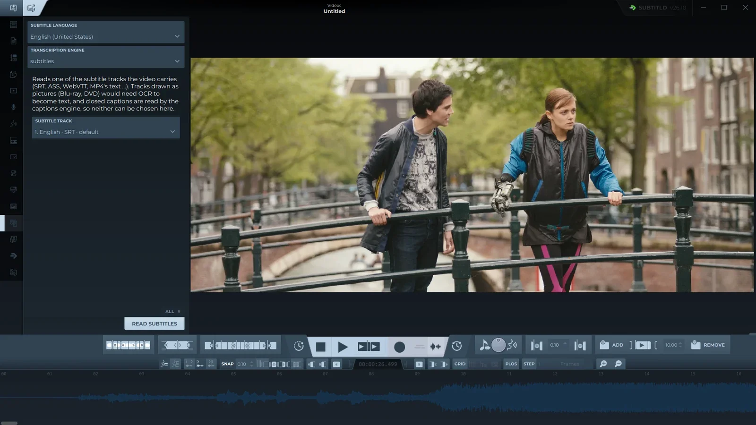Toggle the STEP option
This screenshot has height=425, width=756.
[x=529, y=364]
